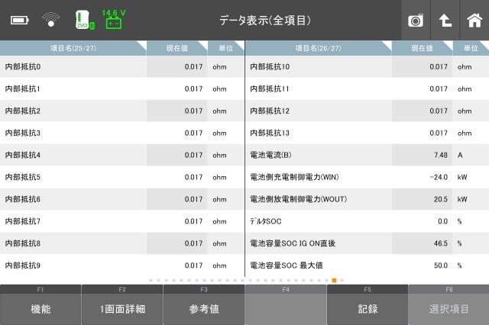Image resolution: width=489 pixels, height=325 pixels.
Task: Select the 内部抵抗5 row
Action: pyautogui.click(x=122, y=177)
